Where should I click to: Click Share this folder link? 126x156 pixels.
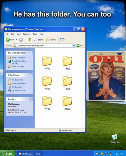pyautogui.click(x=18, y=66)
